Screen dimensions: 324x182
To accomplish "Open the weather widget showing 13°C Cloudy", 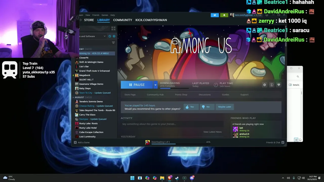I will click(x=9, y=178).
